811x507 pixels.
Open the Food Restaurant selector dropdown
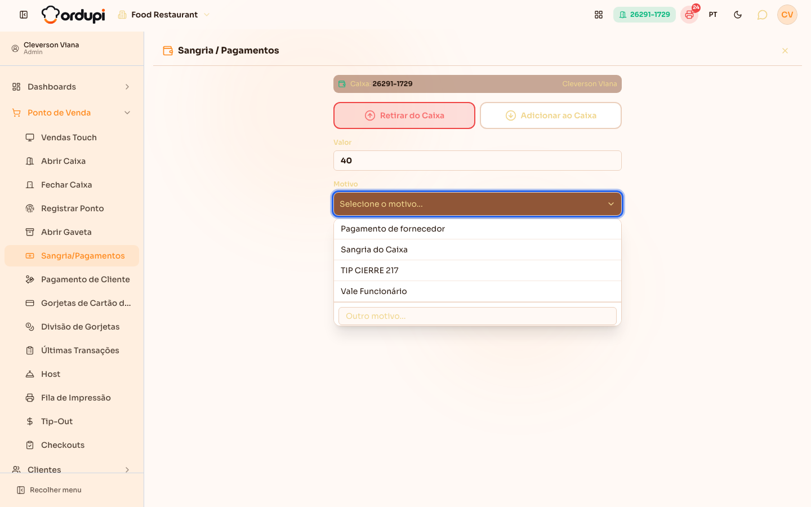163,15
